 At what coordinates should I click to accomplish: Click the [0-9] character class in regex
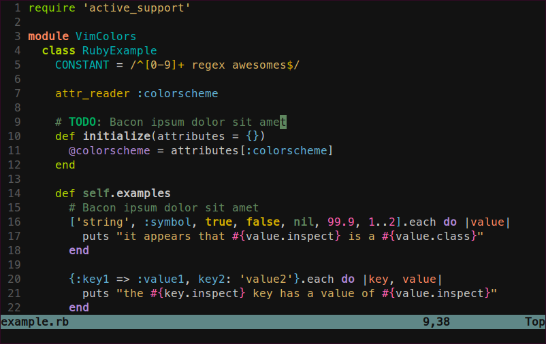coord(161,65)
